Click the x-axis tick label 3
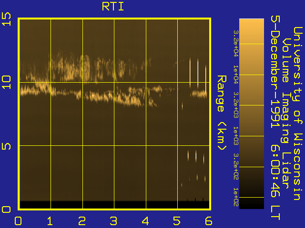The height and width of the screenshot is (228, 305). click(x=113, y=220)
